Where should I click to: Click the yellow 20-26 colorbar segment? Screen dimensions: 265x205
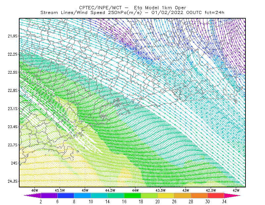[166, 195]
